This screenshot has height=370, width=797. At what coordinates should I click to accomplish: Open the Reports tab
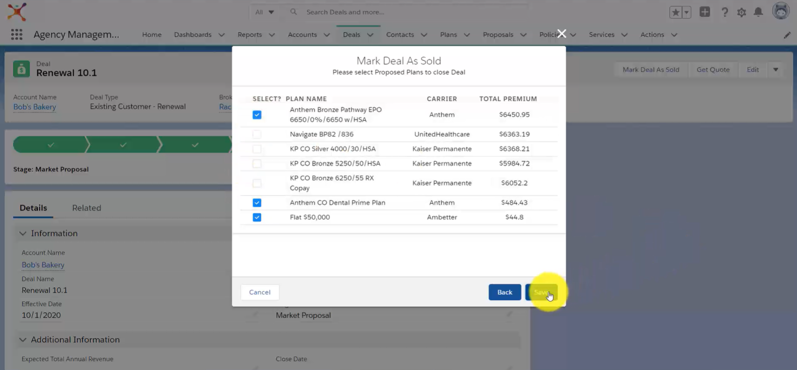click(250, 35)
